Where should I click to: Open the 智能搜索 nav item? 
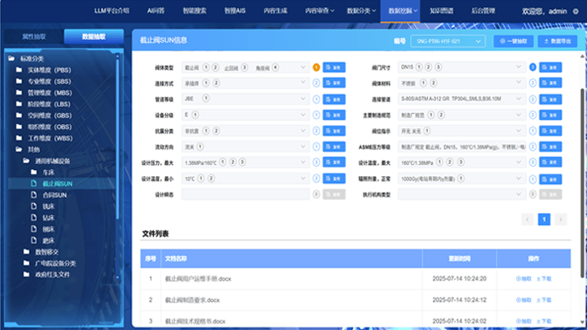(x=194, y=11)
